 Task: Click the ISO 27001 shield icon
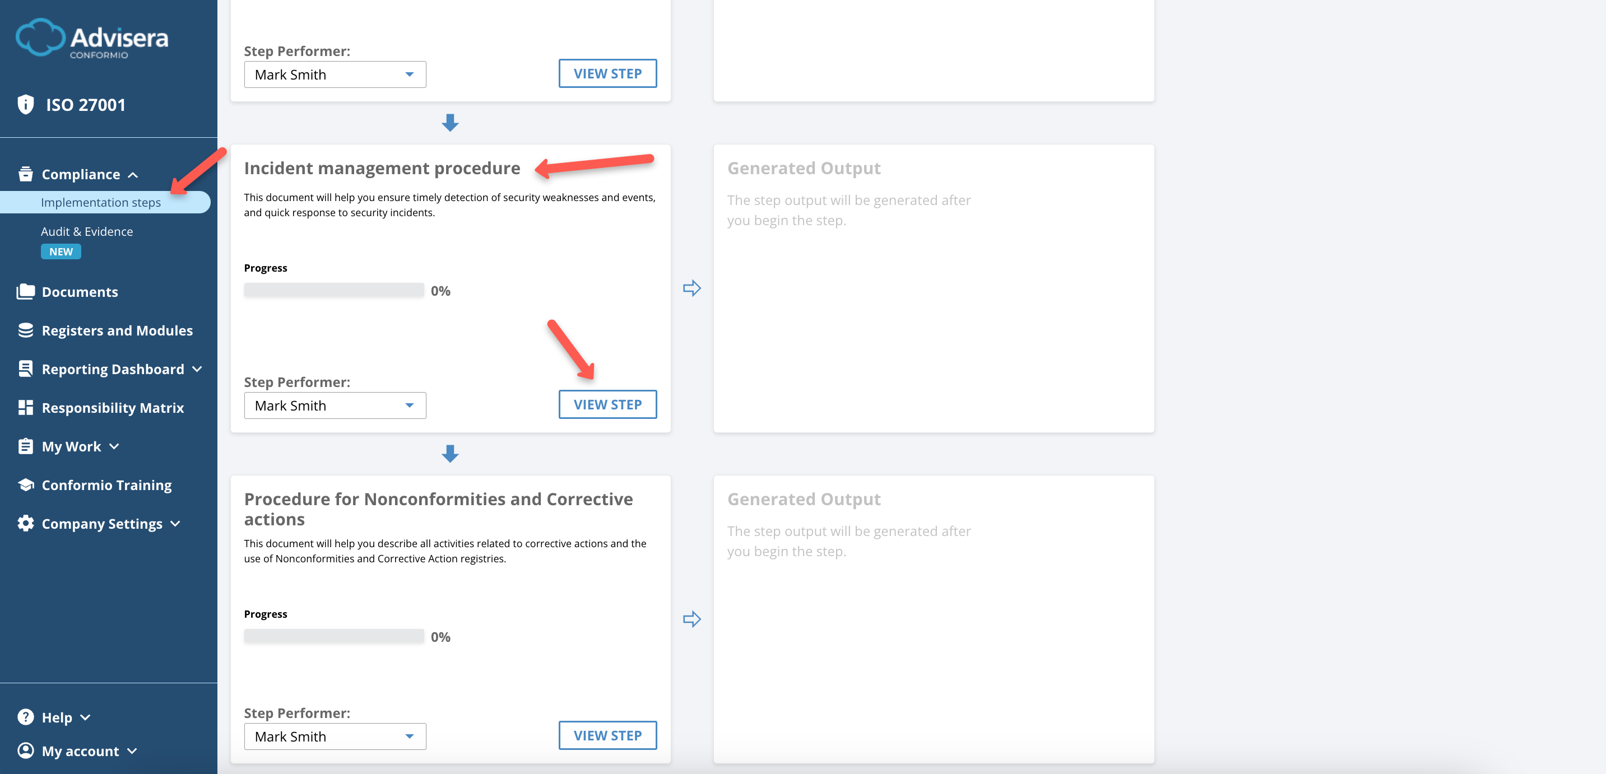[x=26, y=104]
